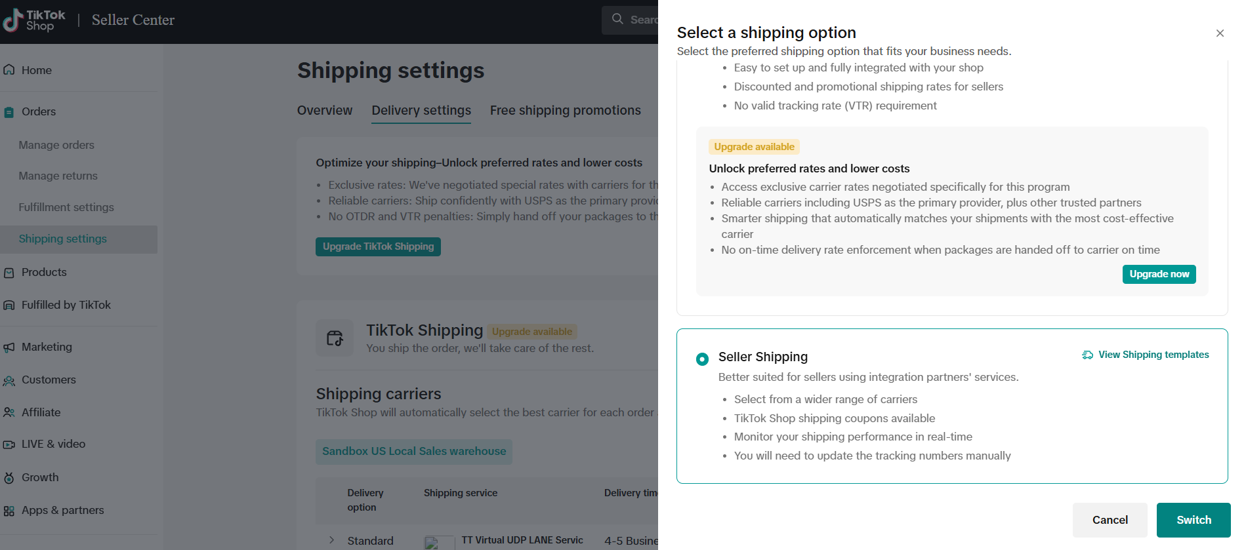
Task: Click the Upgrade available badge in panel
Action: pyautogui.click(x=754, y=147)
